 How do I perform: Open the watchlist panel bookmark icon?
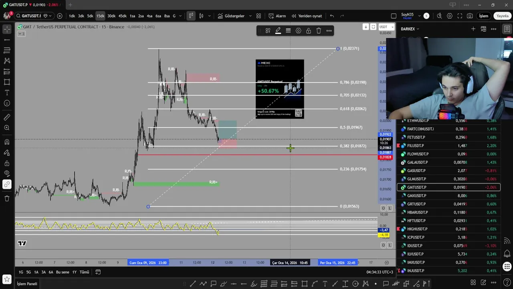click(x=507, y=29)
